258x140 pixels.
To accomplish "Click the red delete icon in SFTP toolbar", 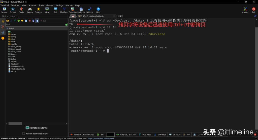I will pyautogui.click(x=30, y=21).
